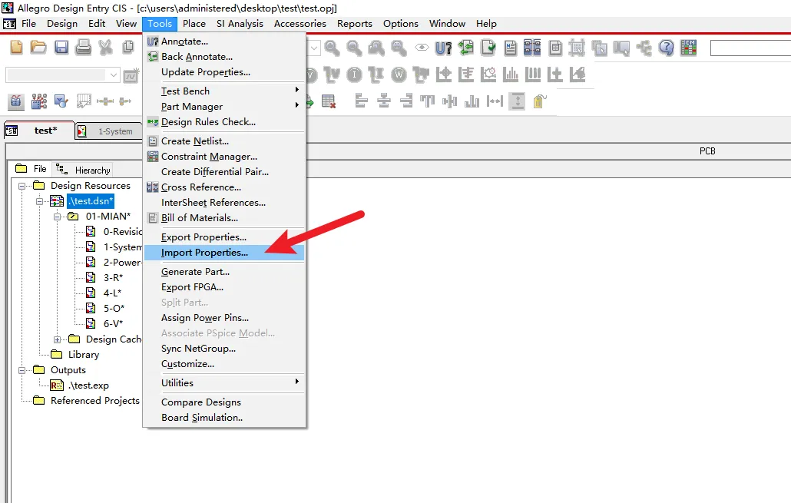This screenshot has height=503, width=791.
Task: Click the cross reference toolbar icon
Action: pyautogui.click(x=532, y=48)
